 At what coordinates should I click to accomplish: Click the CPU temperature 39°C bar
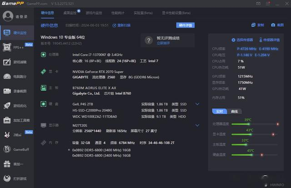[x=255, y=124]
